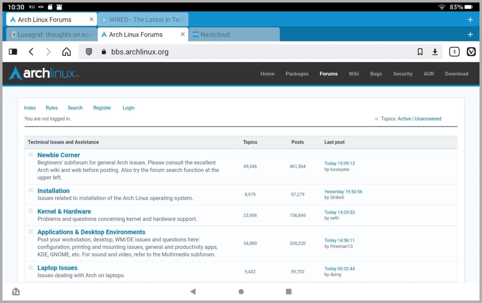Viewport: 482px width, 303px height.
Task: Open the AUR navigation item
Action: point(429,74)
